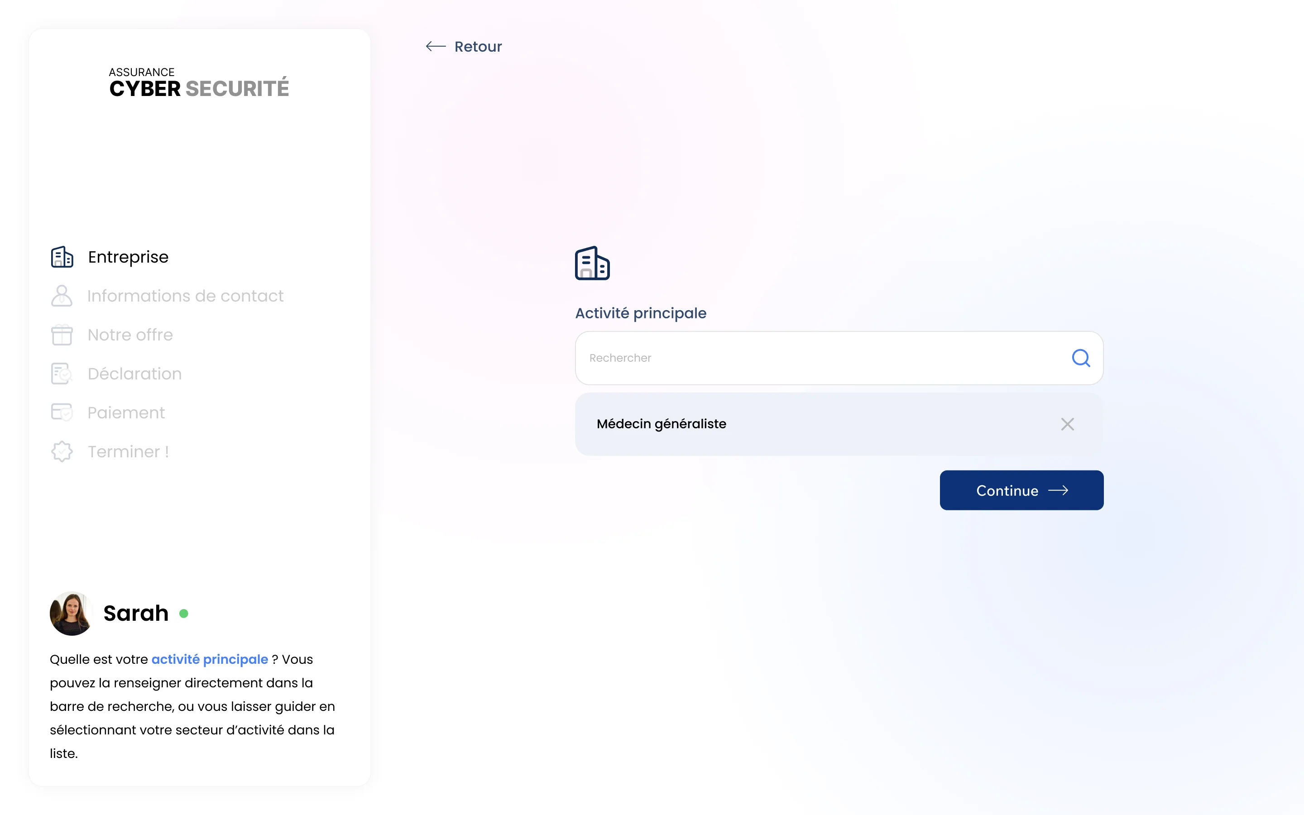
Task: Click the Déclaration document icon
Action: 62,374
